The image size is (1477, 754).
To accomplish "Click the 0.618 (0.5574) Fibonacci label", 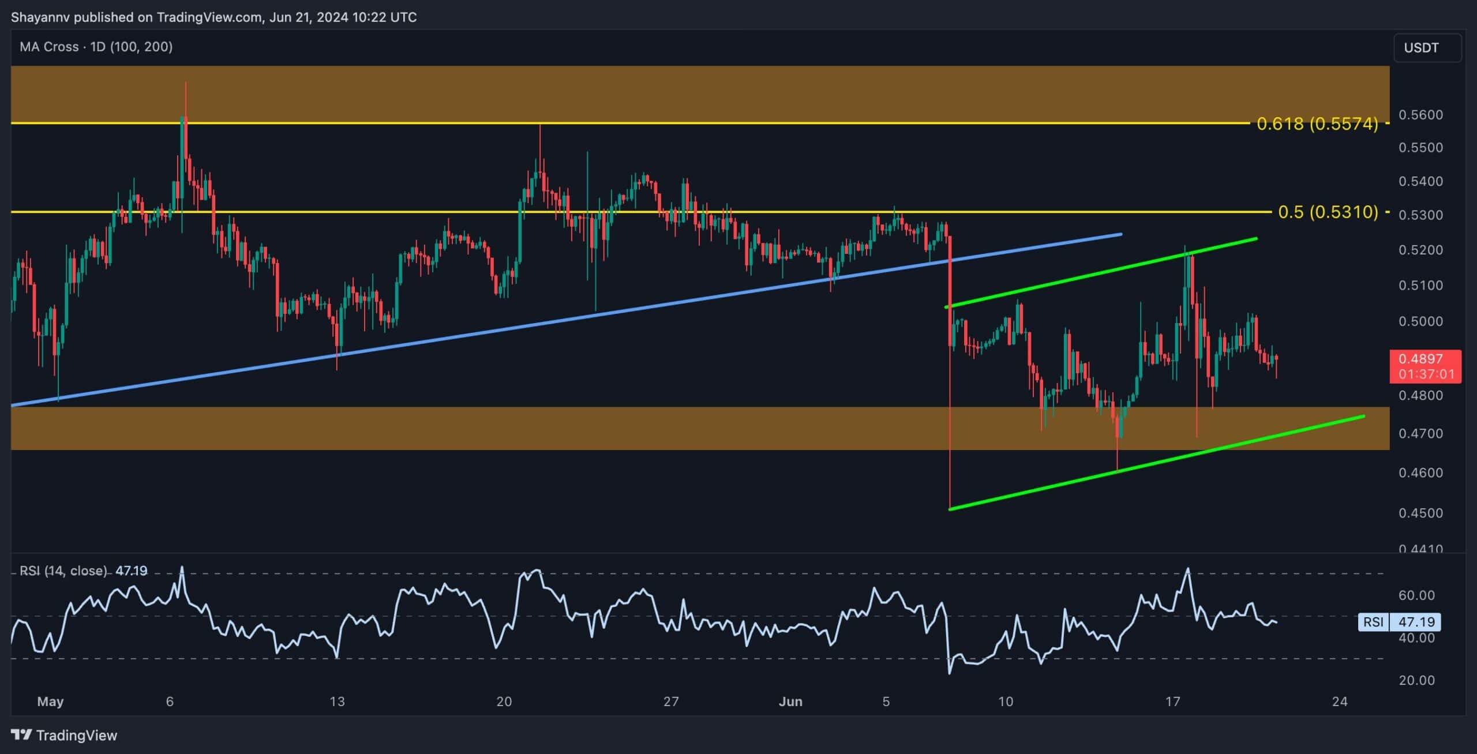I will [1317, 123].
